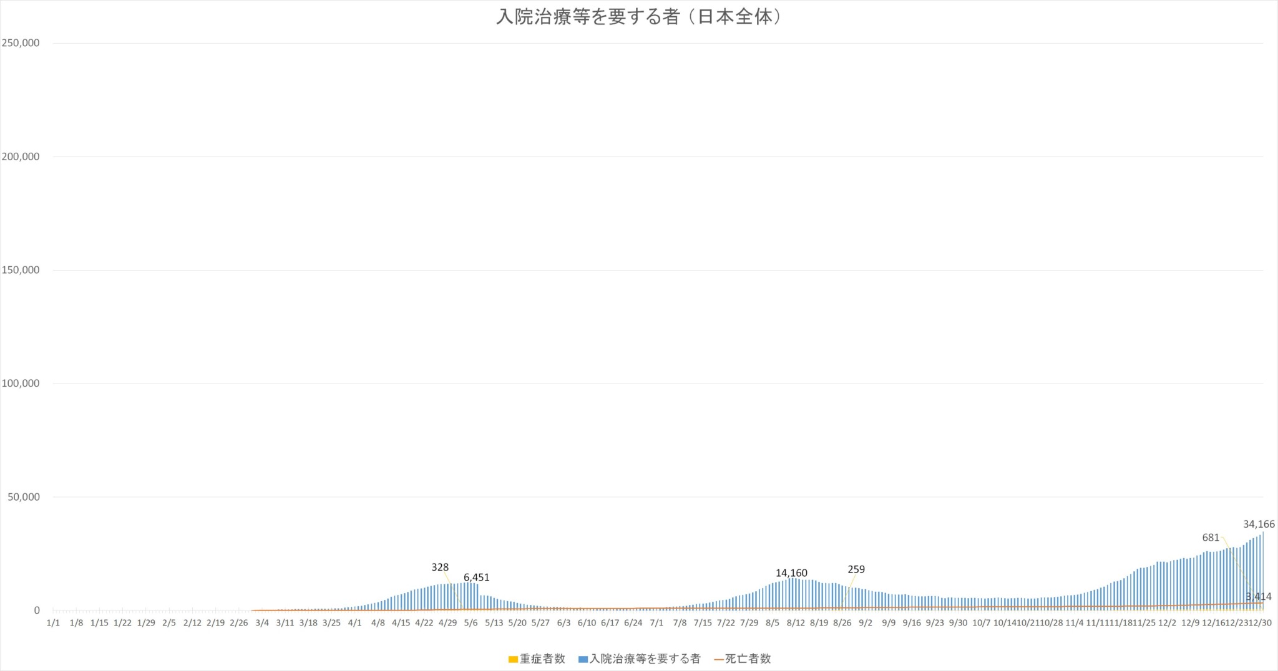1278x671 pixels.
Task: Click the 328 data label
Action: point(440,567)
